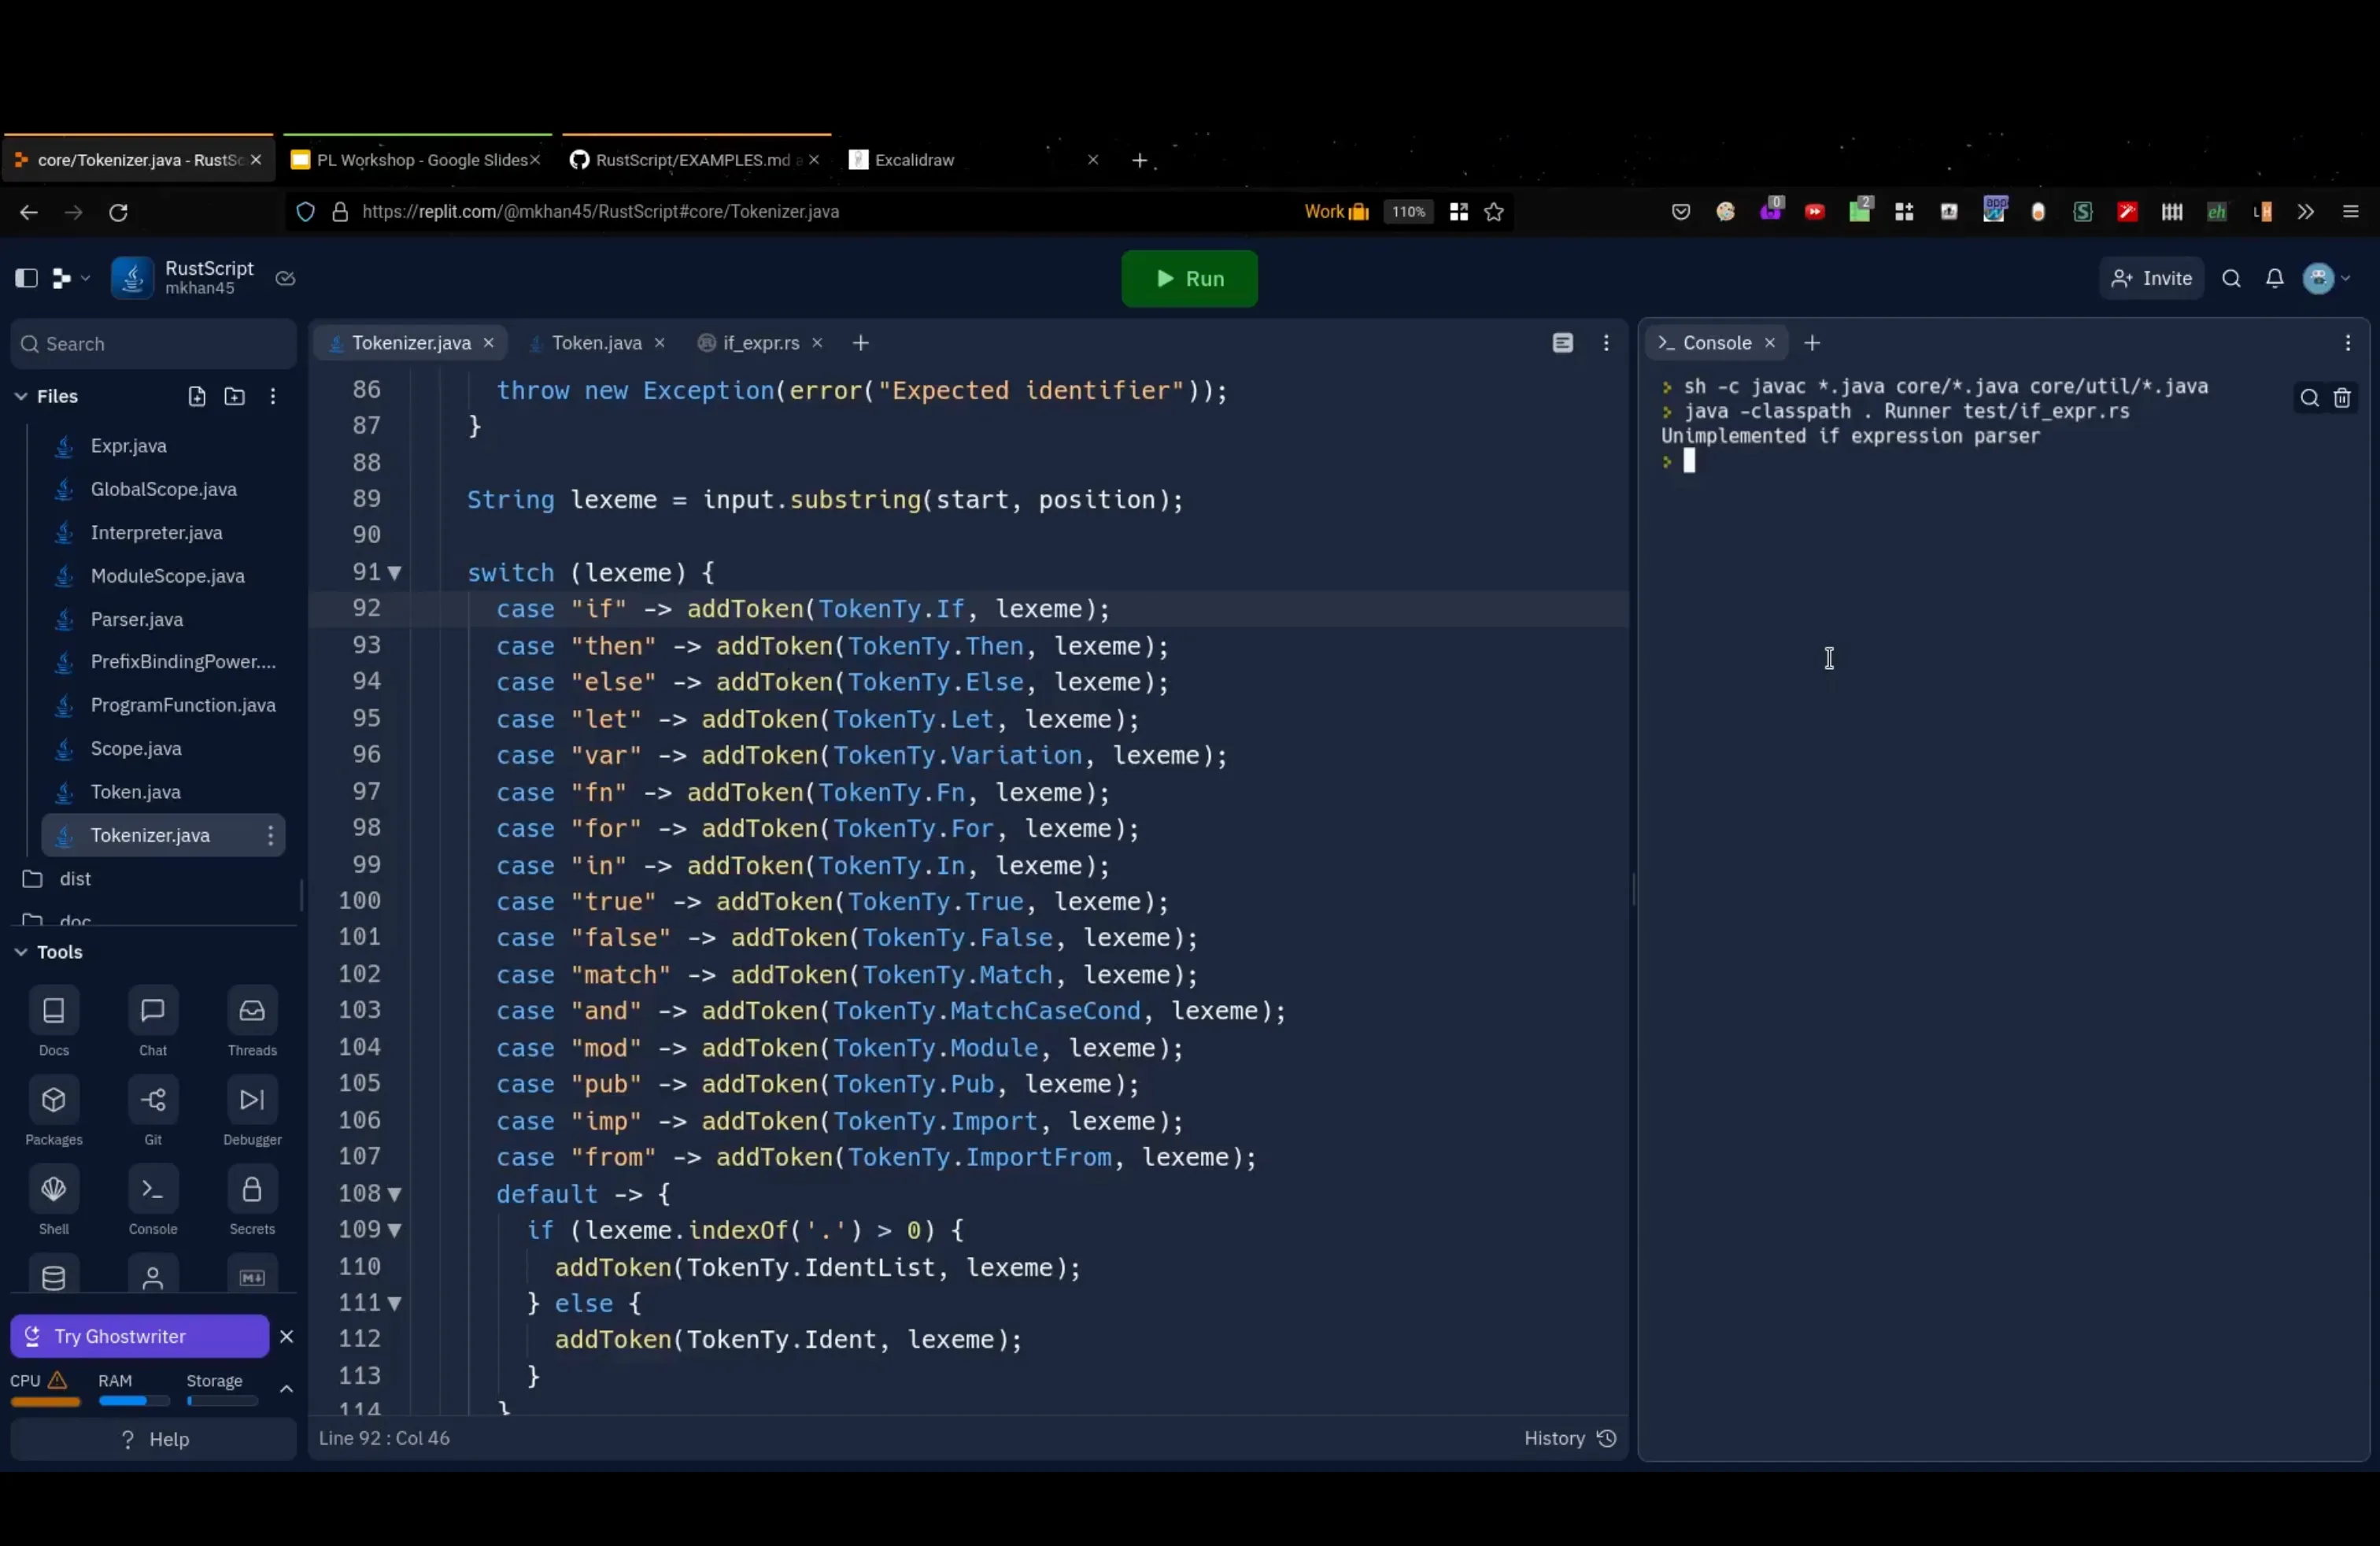The width and height of the screenshot is (2380, 1546).
Task: Click the Invite button
Action: [2151, 279]
